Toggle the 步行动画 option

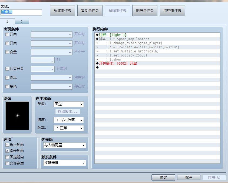point(7,145)
